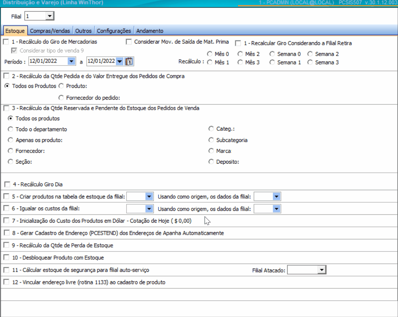Image resolution: width=398 pixels, height=317 pixels.
Task: Check 10 - Desbloquear Produto com Estoque
Action: pyautogui.click(x=6, y=258)
